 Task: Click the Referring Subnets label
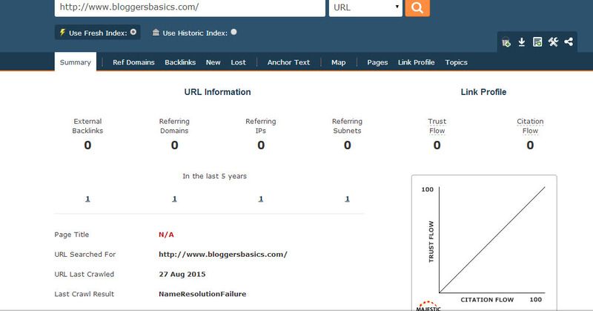(x=347, y=126)
